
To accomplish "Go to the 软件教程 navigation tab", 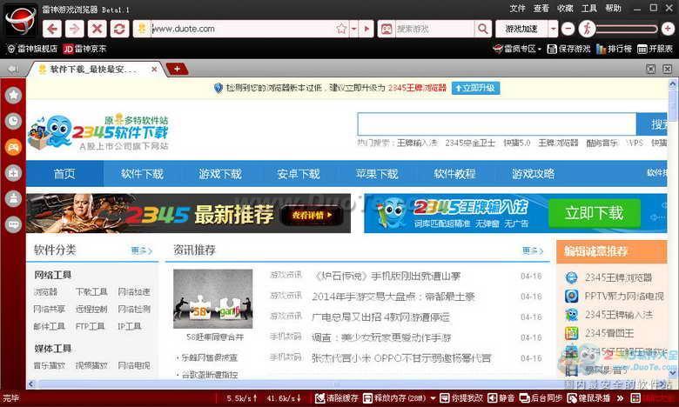I will [x=454, y=174].
